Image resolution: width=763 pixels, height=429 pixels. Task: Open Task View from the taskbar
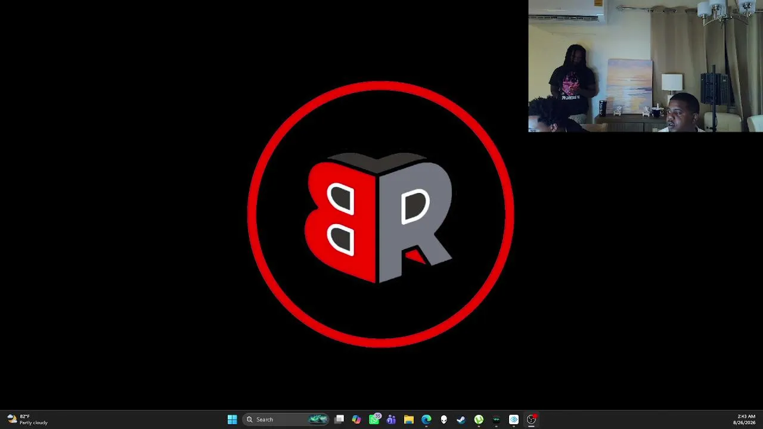tap(339, 419)
